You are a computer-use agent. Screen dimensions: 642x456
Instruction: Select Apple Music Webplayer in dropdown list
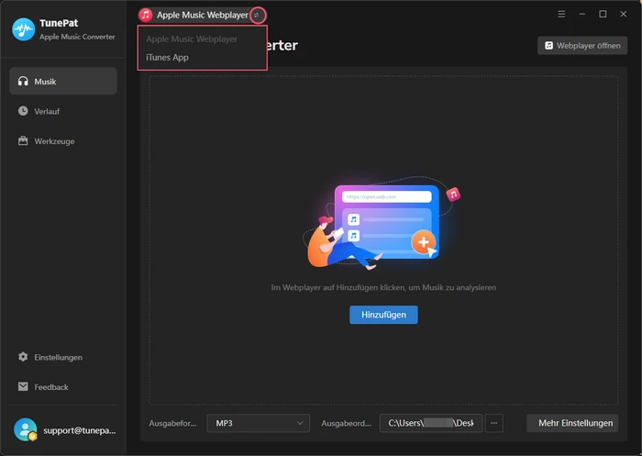192,39
